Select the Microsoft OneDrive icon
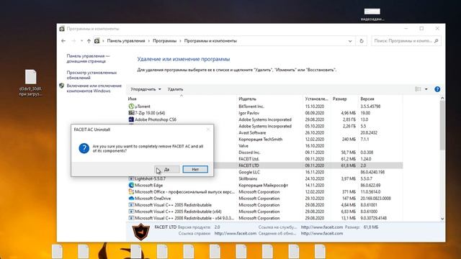Image resolution: width=461 pixels, height=259 pixels. pyautogui.click(x=131, y=199)
